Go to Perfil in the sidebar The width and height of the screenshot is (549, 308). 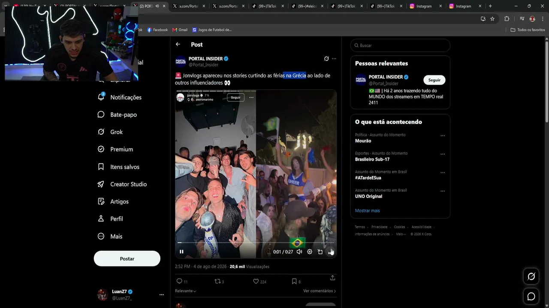tap(110, 219)
